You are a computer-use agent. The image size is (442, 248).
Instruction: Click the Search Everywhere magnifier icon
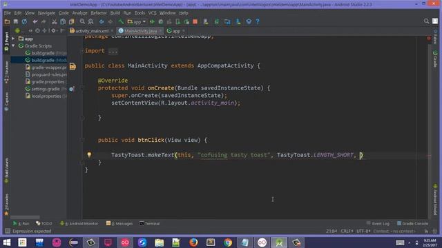tap(426, 21)
